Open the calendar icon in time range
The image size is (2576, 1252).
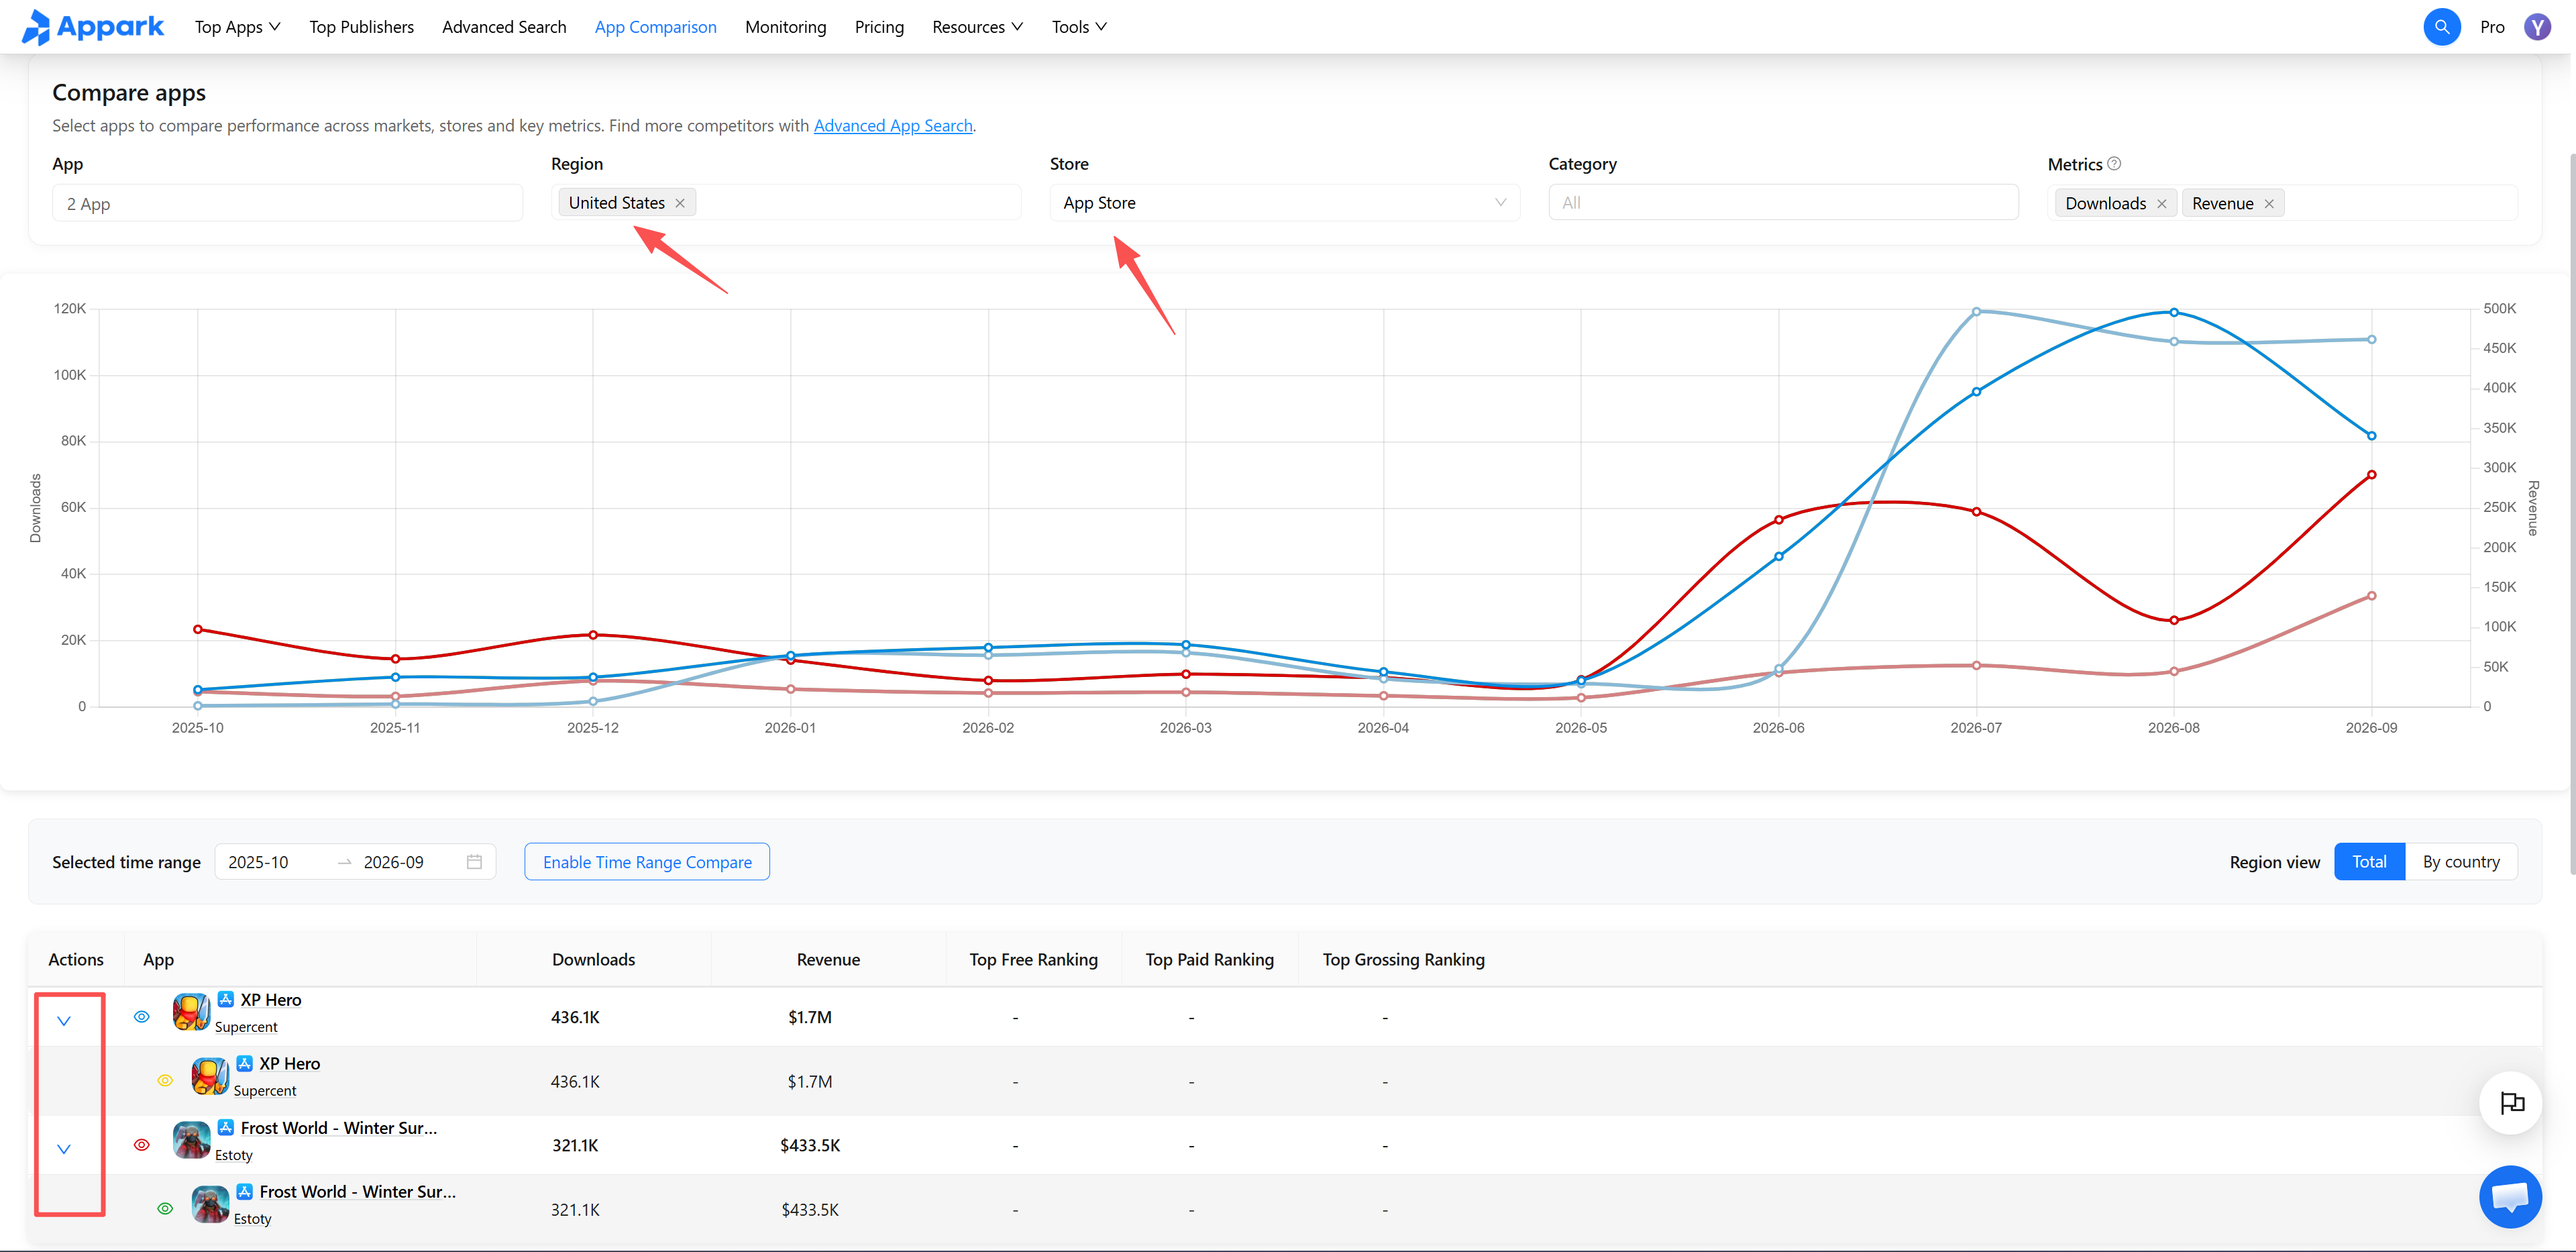coord(474,862)
